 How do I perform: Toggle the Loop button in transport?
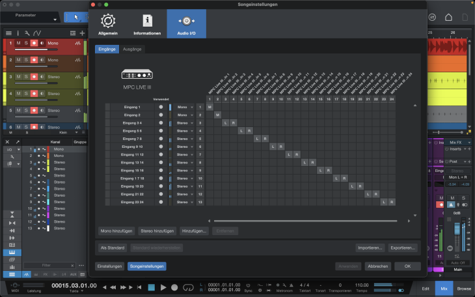coord(189,287)
